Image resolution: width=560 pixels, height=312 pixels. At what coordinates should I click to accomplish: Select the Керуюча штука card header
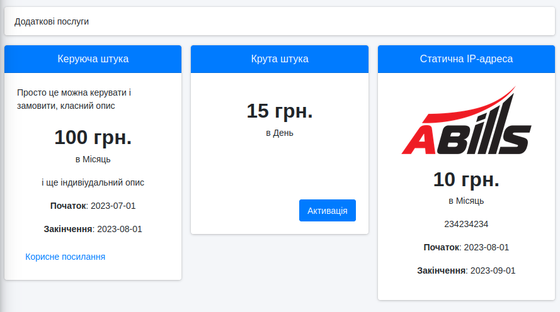(93, 59)
